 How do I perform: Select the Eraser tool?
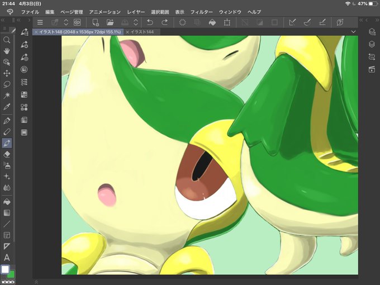coord(7,154)
